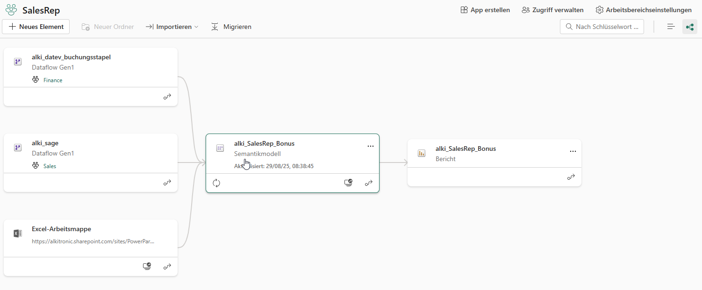Click the Semantikmodell type label
Screen dimensions: 702x290
click(258, 154)
